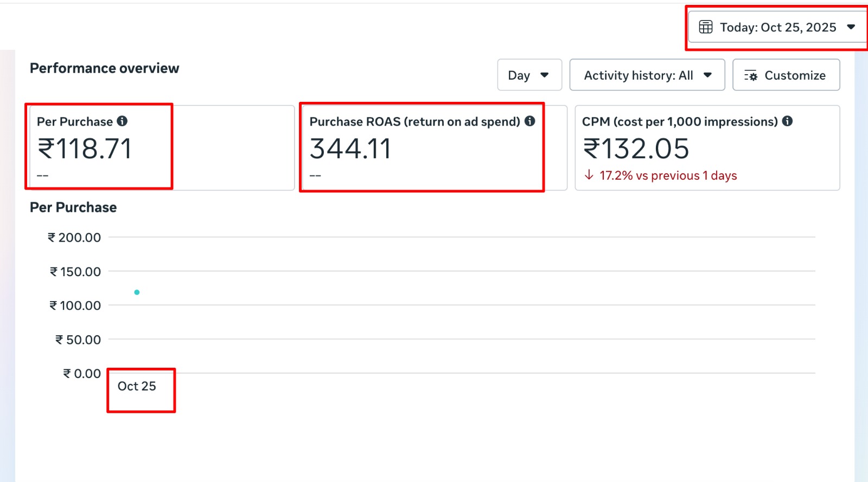Open the CPM info icon tooltip

[x=787, y=121]
